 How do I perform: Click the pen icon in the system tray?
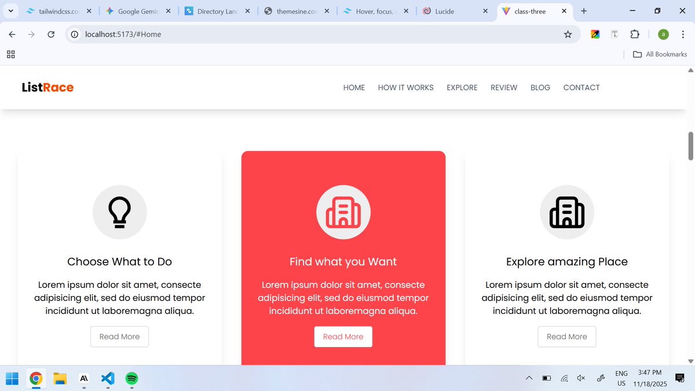[x=601, y=378]
